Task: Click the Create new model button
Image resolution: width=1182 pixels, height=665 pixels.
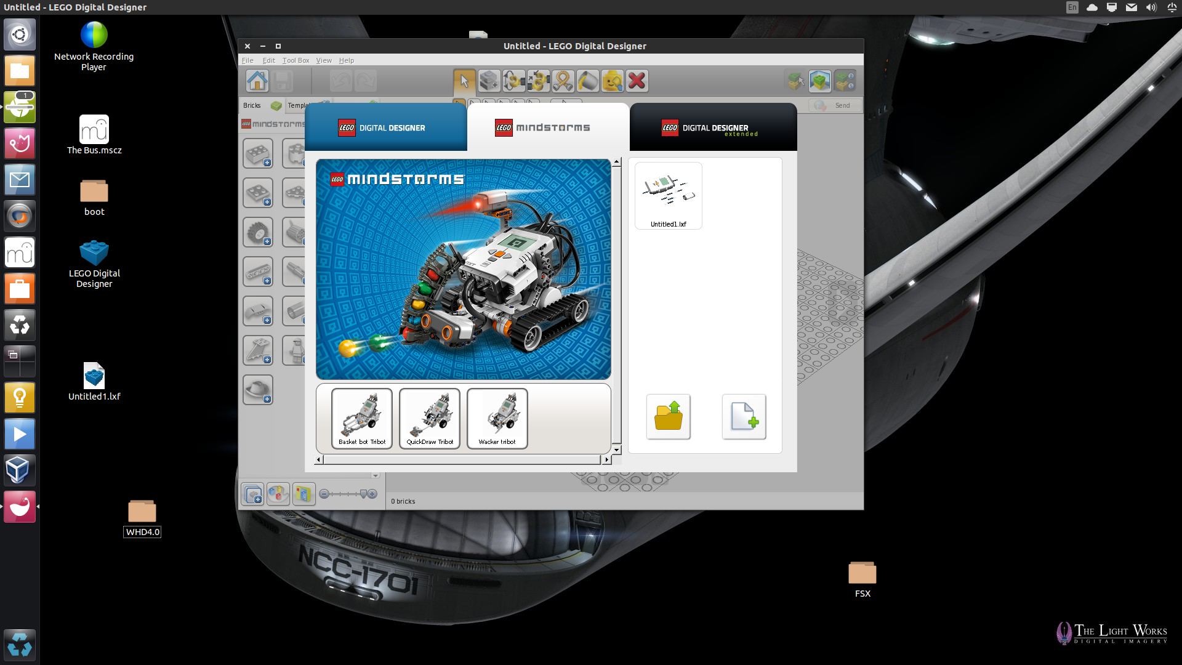Action: 744,416
